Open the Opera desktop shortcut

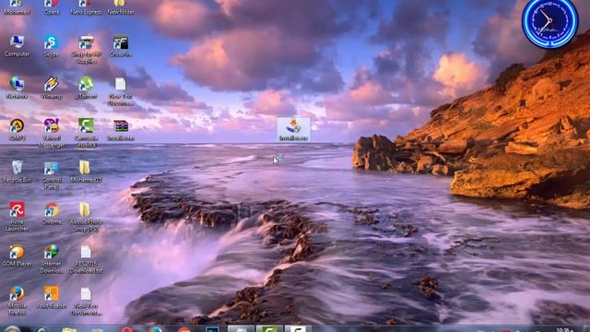[52, 6]
